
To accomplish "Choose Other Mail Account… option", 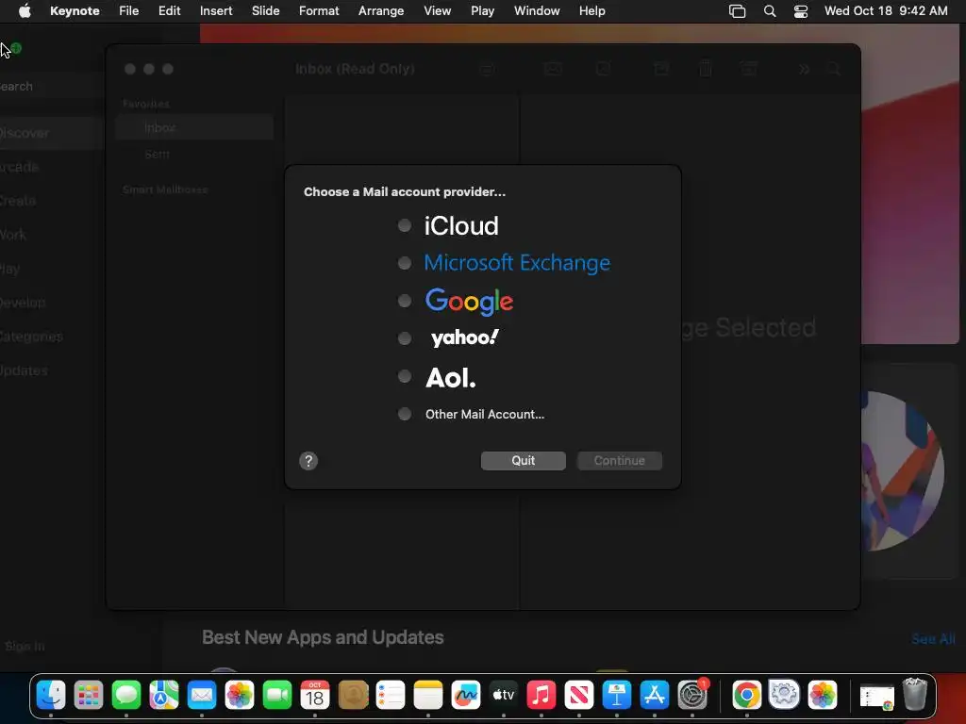I will coord(404,414).
